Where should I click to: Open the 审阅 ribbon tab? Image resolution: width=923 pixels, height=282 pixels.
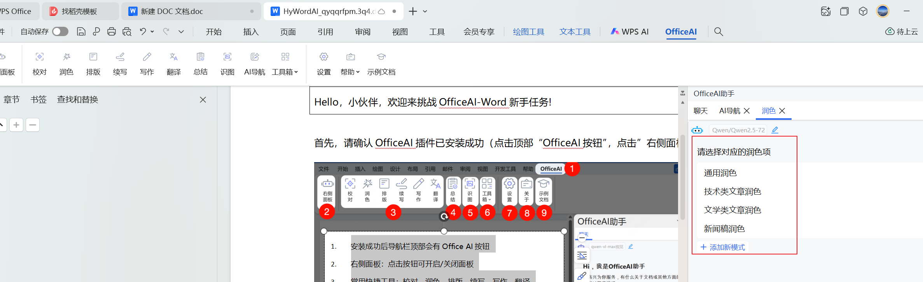tap(363, 32)
